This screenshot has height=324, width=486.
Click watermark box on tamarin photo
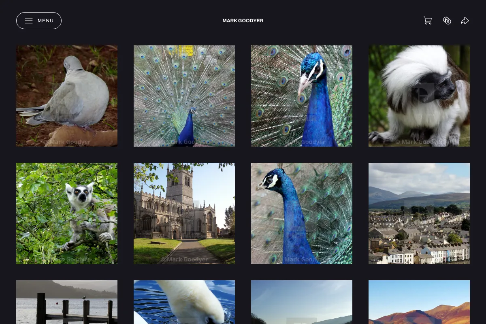point(423,93)
